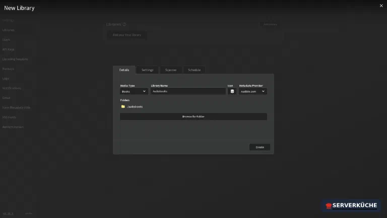Image resolution: width=387 pixels, height=218 pixels.
Task: Open the Media Type dropdown
Action: tap(134, 91)
